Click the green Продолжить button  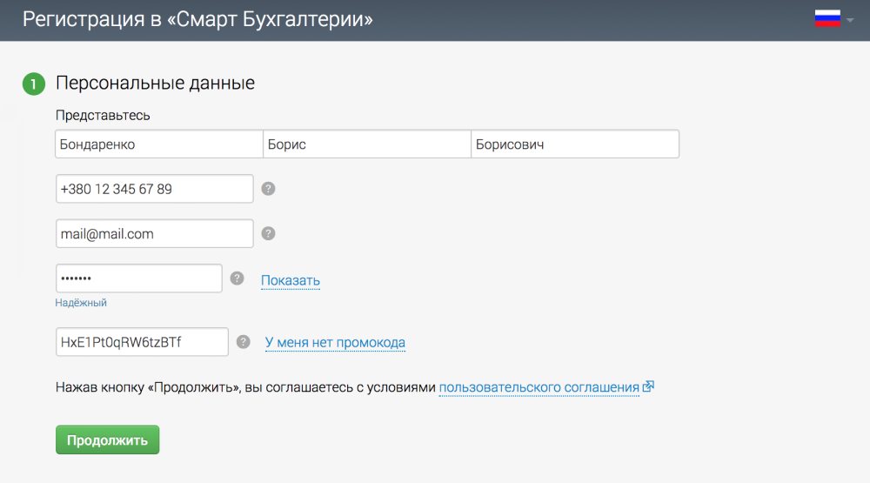[107, 439]
